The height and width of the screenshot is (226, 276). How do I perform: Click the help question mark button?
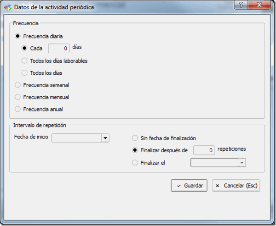[241, 5]
